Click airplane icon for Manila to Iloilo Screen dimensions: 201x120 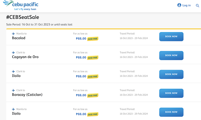(13, 109)
